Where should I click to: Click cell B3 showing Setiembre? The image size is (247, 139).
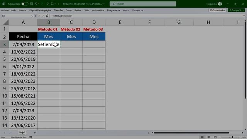pyautogui.click(x=49, y=44)
